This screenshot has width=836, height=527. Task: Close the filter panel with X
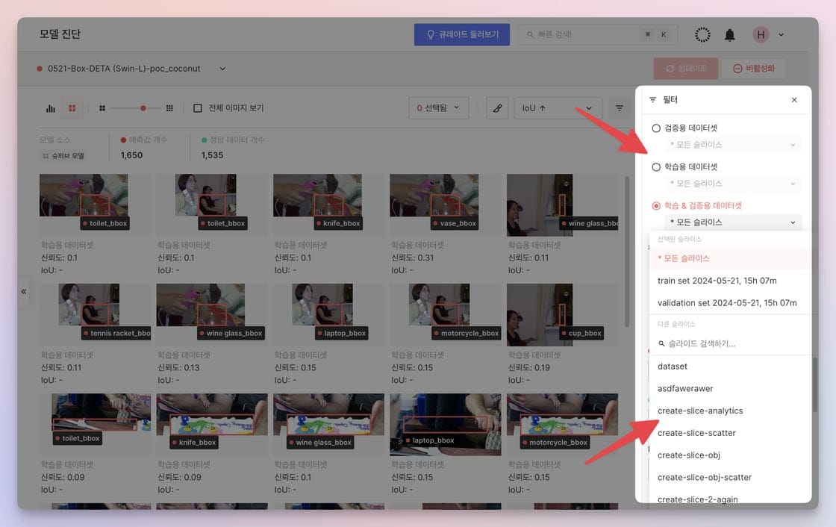[794, 100]
